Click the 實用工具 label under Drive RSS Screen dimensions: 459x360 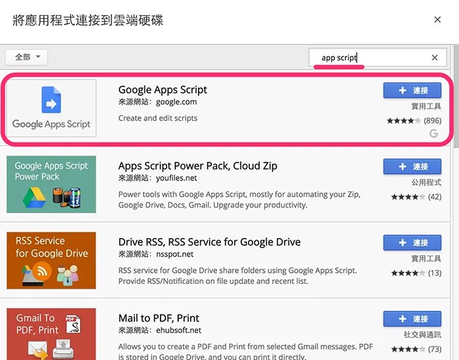tap(426, 258)
